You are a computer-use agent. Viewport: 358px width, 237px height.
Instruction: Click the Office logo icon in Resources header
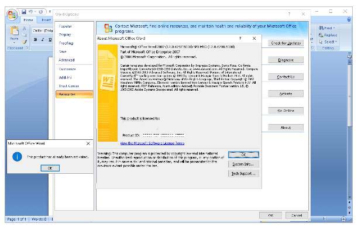(108, 28)
